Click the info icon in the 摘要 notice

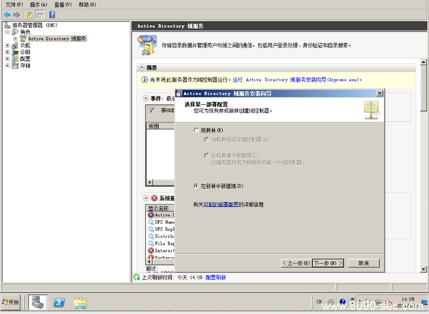pyautogui.click(x=144, y=79)
